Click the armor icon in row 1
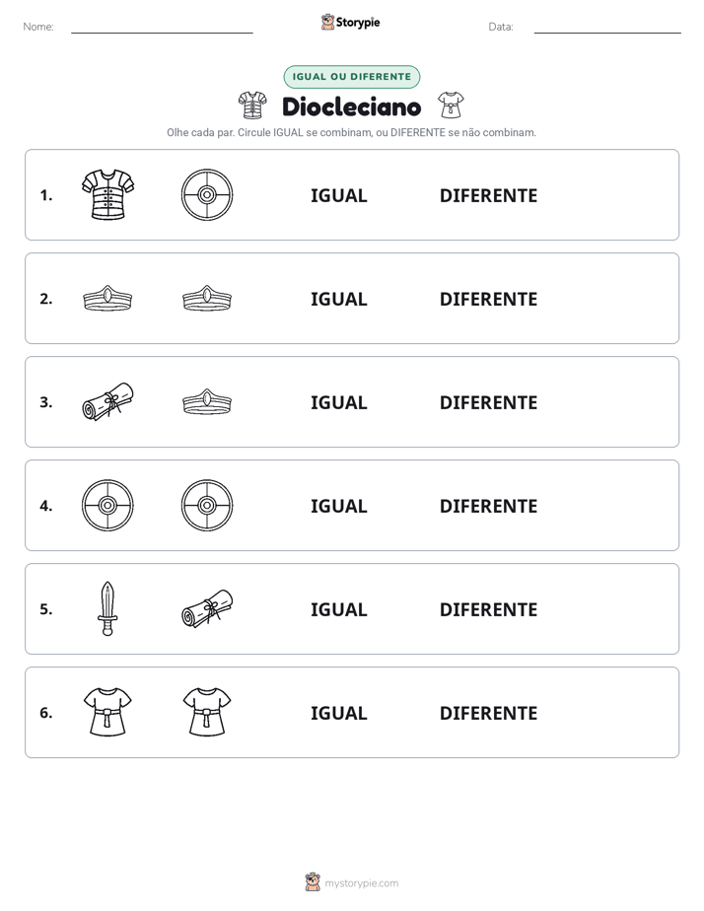Screen dimensions: 704x911 tap(107, 194)
